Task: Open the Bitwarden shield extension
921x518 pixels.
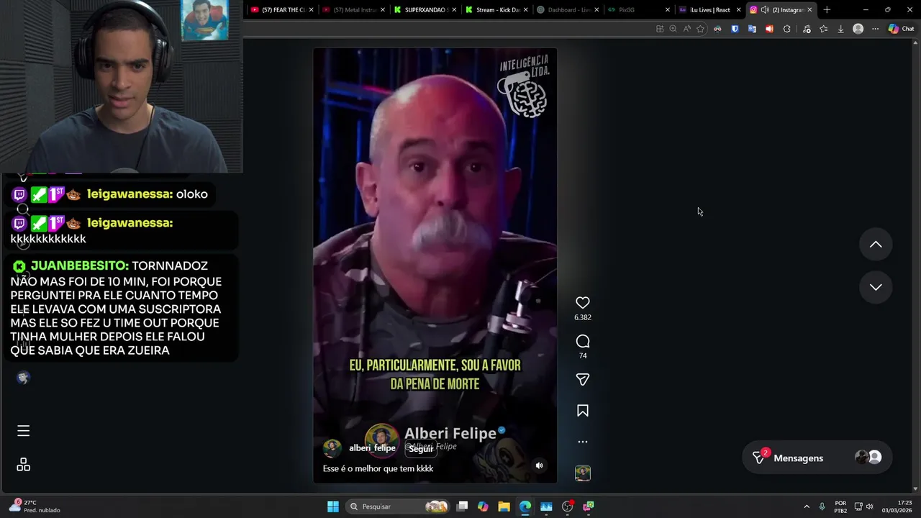Action: coord(735,29)
